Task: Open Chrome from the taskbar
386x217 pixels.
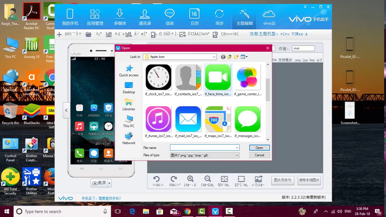Action: click(187, 211)
